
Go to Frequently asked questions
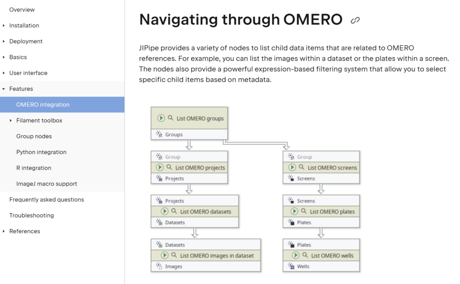click(x=47, y=200)
